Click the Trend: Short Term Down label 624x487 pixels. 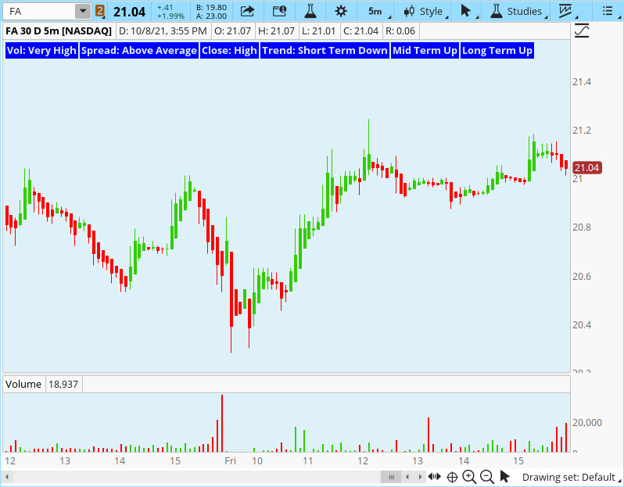coord(325,50)
